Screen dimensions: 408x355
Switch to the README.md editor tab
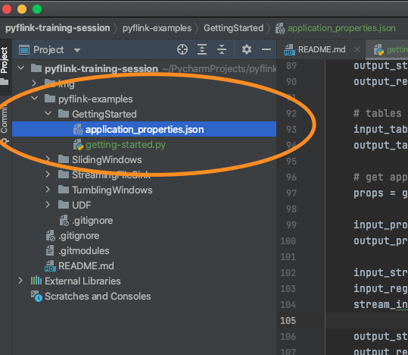click(322, 49)
